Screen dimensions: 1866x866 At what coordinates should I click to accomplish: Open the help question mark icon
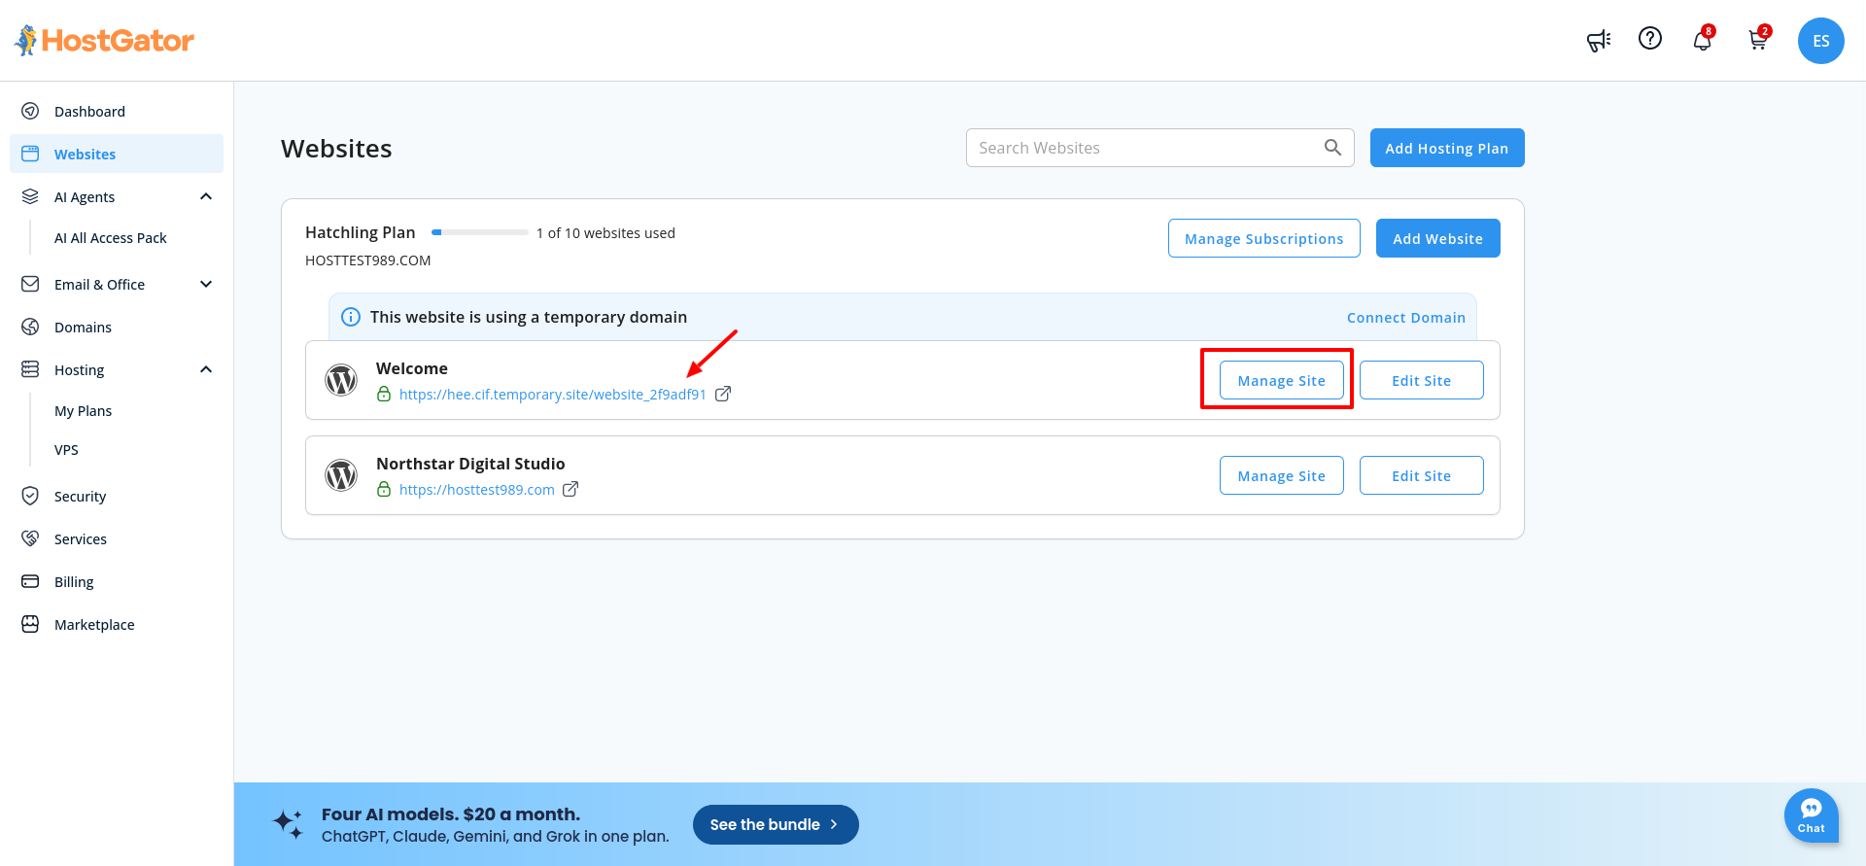pyautogui.click(x=1650, y=38)
